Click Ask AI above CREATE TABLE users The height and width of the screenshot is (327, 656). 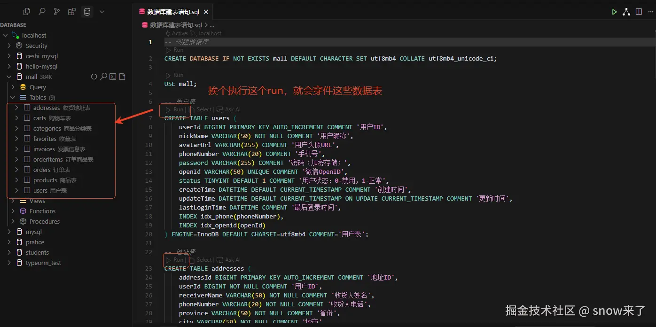(229, 109)
